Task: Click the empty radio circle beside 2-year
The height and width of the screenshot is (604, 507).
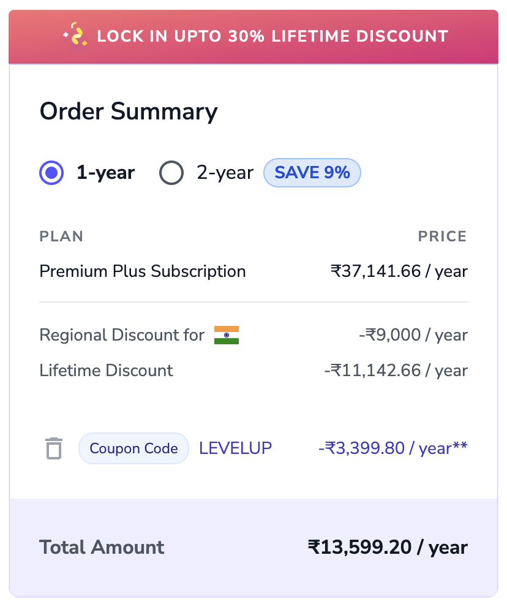Action: tap(171, 172)
